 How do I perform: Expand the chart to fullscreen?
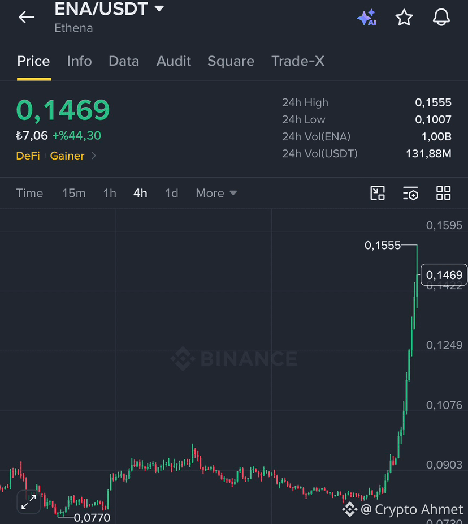[29, 502]
